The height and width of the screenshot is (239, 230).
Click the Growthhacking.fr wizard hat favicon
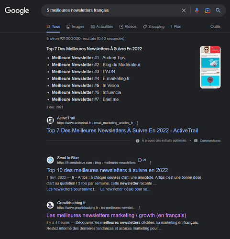click(x=50, y=205)
